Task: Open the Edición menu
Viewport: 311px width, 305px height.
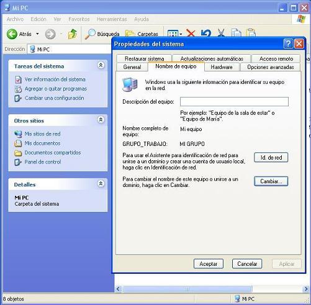Action: click(x=38, y=19)
